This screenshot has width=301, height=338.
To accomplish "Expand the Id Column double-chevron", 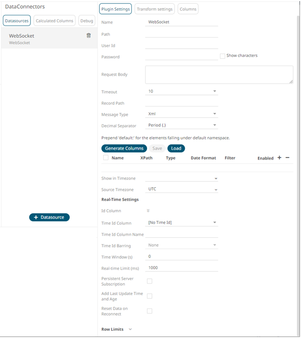I will tap(148, 211).
